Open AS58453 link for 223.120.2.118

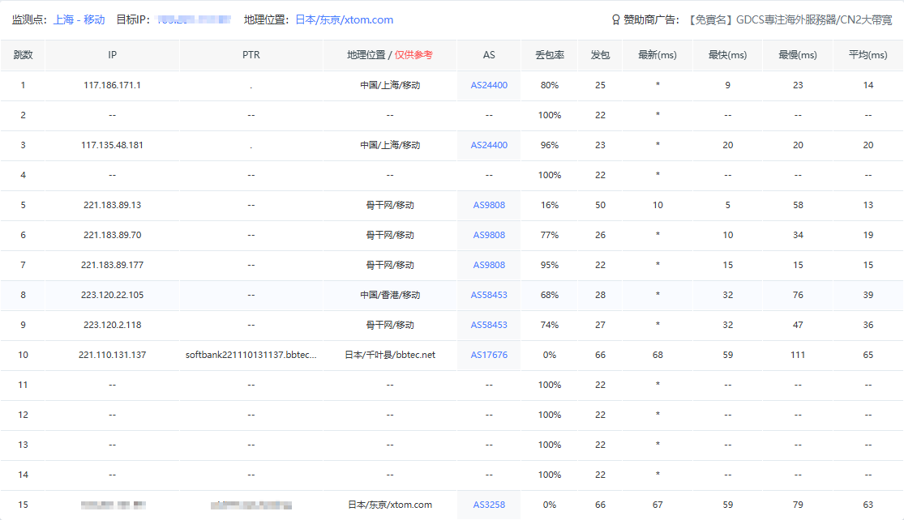coord(489,325)
